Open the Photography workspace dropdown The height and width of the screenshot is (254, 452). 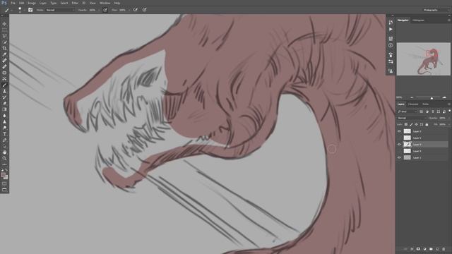[x=436, y=10]
